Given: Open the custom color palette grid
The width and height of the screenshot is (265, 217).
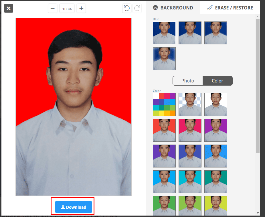Looking at the screenshot, I should click(x=164, y=104).
